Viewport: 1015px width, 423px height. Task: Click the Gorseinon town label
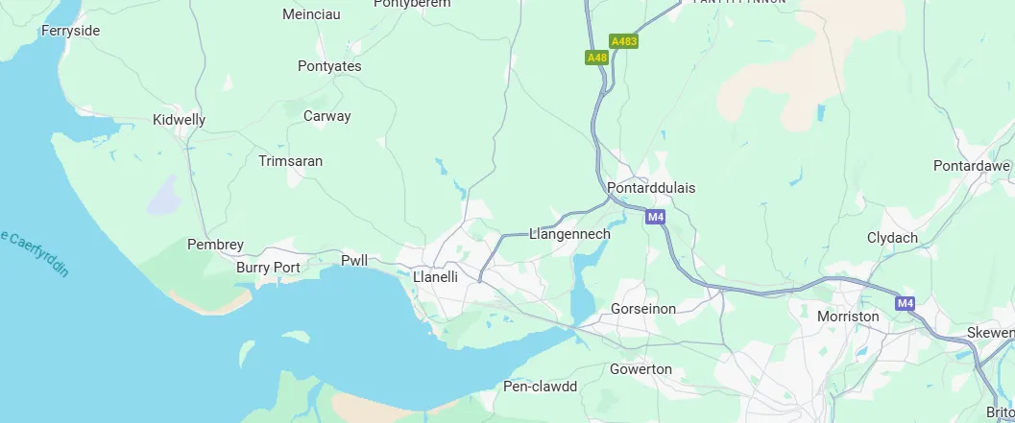(643, 309)
